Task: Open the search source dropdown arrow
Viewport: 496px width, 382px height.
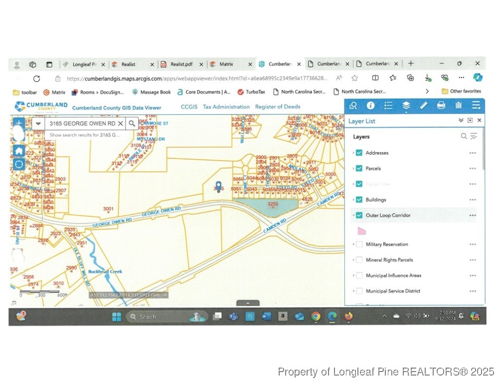Action: [x=38, y=123]
